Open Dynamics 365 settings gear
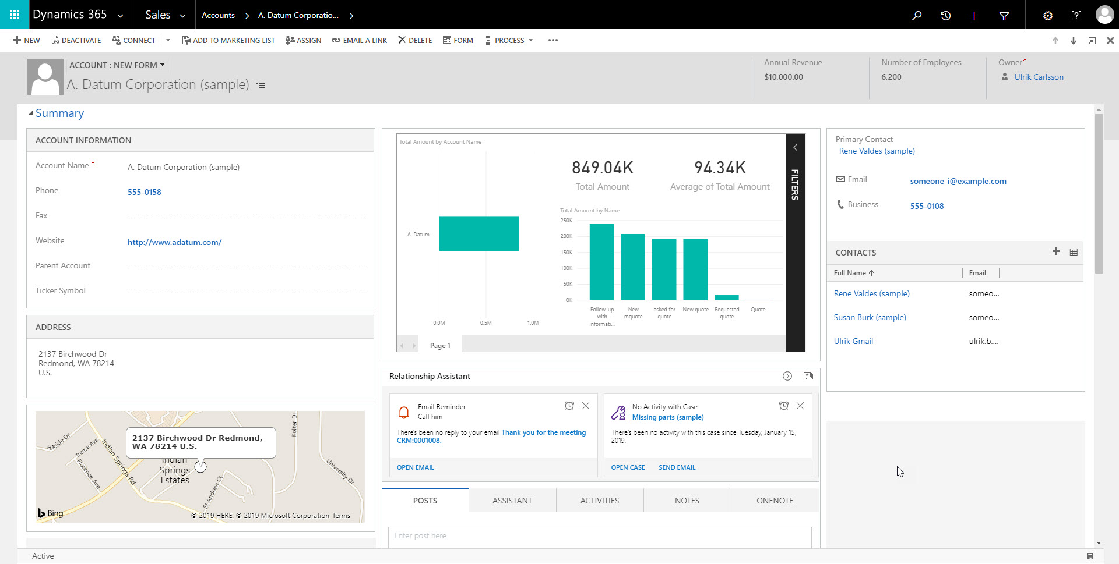Screen dimensions: 1119x564 point(1047,15)
